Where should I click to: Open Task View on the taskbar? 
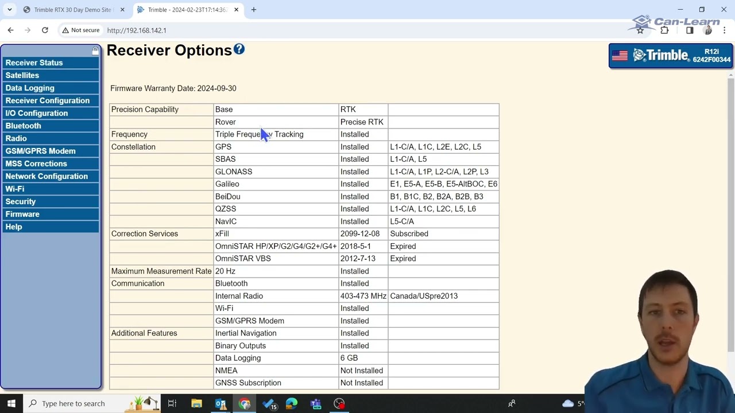pos(172,403)
